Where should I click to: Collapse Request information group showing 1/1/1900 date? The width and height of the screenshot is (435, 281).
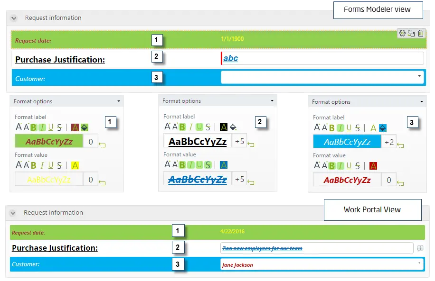14,18
